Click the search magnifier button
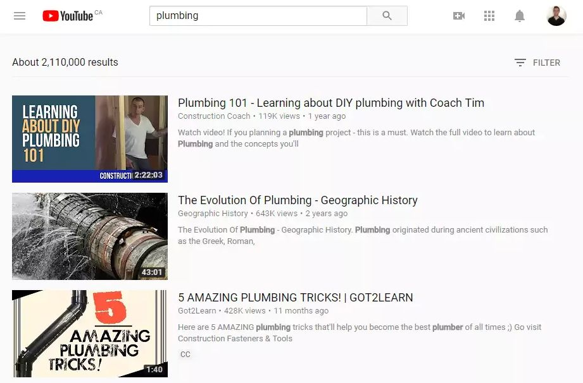Viewport: 583px width, 383px height. (x=387, y=16)
